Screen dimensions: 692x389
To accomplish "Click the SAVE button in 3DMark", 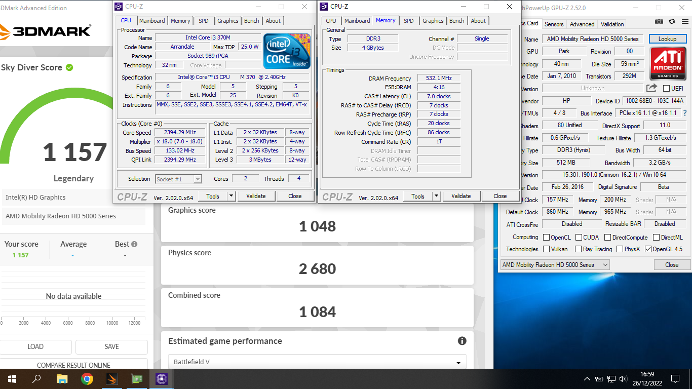I will pyautogui.click(x=111, y=346).
